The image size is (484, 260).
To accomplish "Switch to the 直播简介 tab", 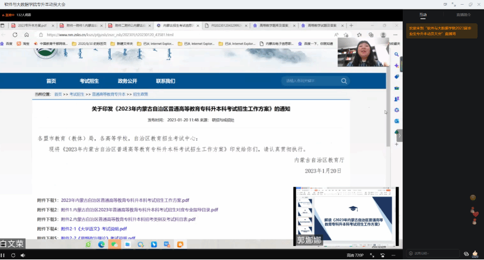I will click(464, 15).
